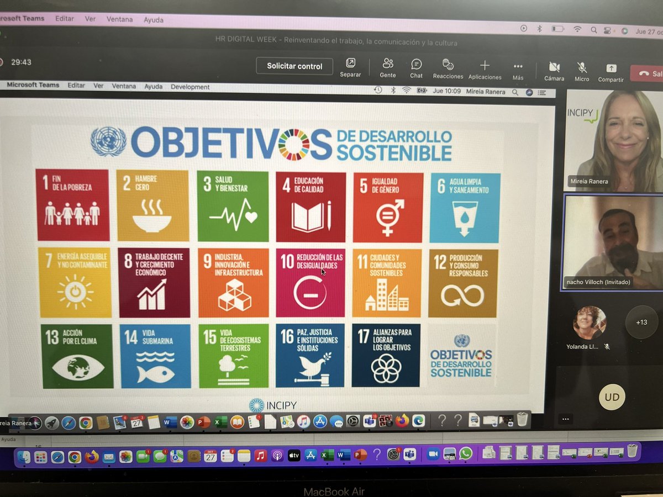The width and height of the screenshot is (663, 497).
Task: Click the 13 Acción por el Clima tile
Action: coord(77,356)
